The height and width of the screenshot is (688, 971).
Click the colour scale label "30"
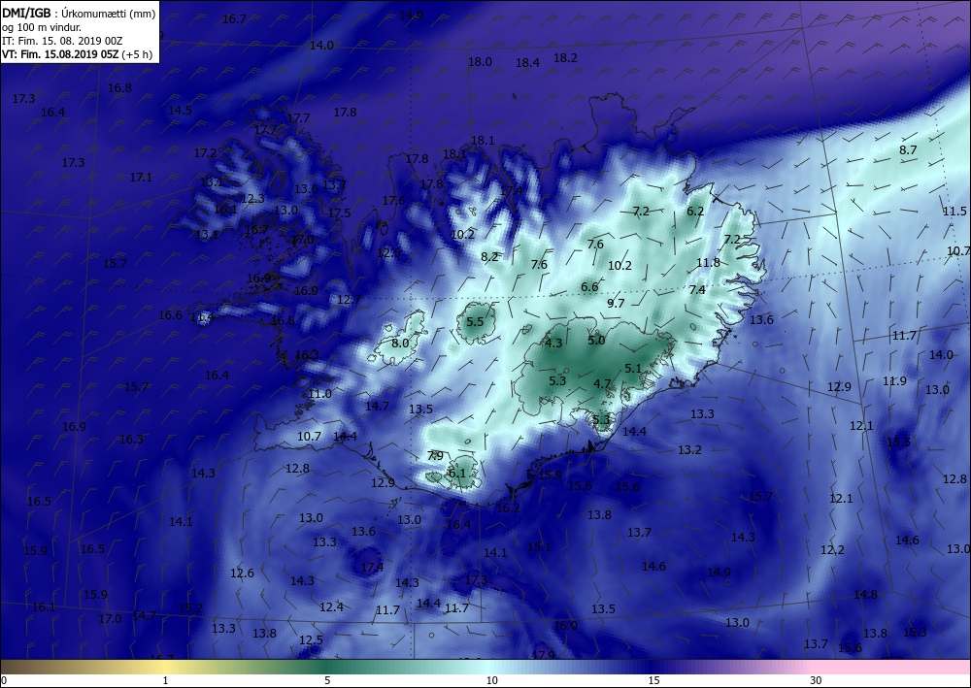coord(816,681)
